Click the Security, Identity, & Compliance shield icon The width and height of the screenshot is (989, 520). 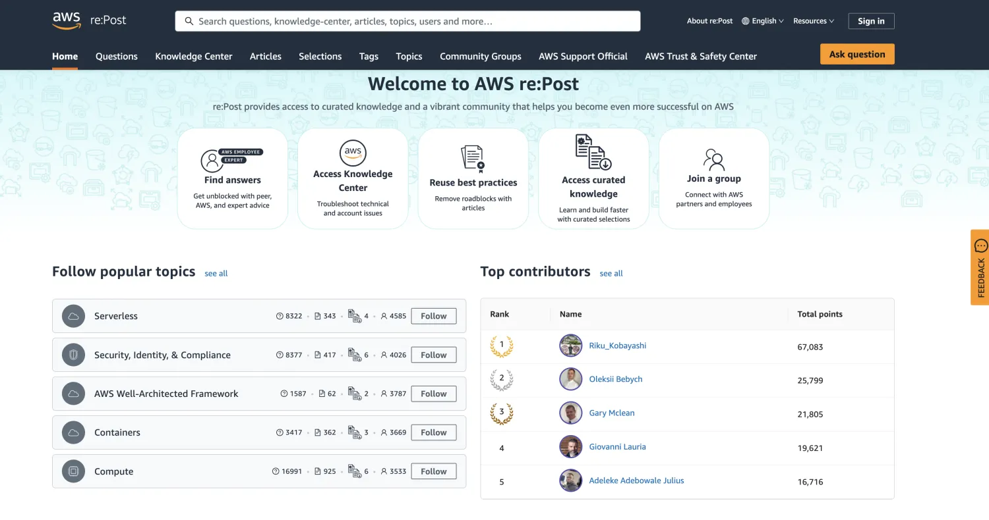[73, 355]
